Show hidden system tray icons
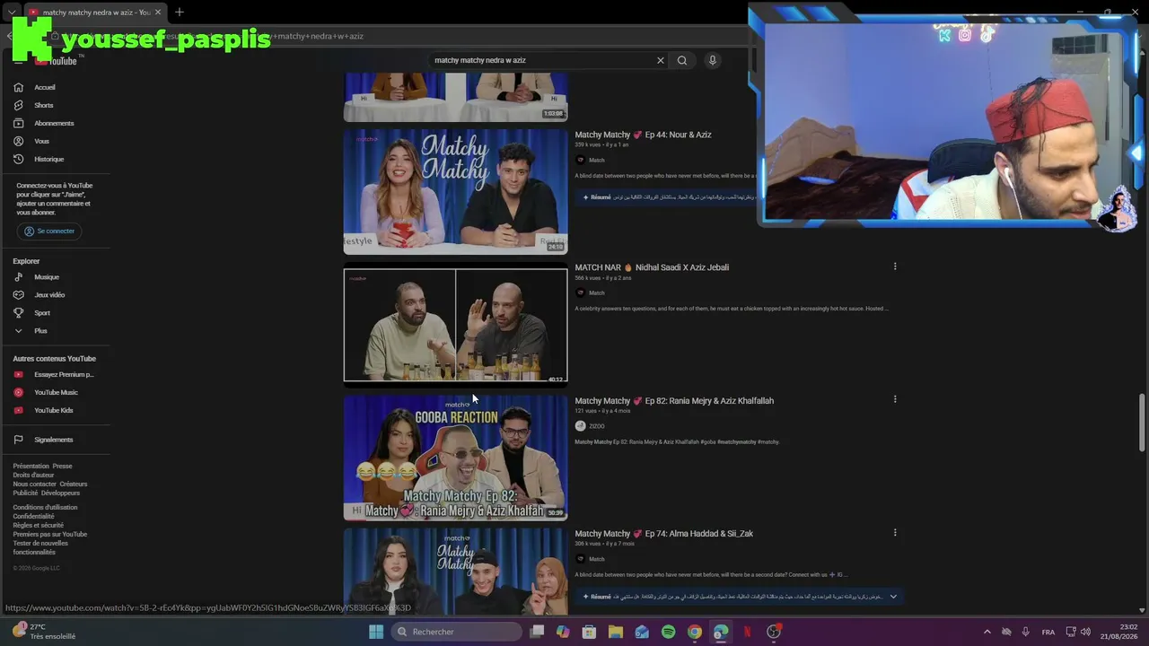 point(987,633)
